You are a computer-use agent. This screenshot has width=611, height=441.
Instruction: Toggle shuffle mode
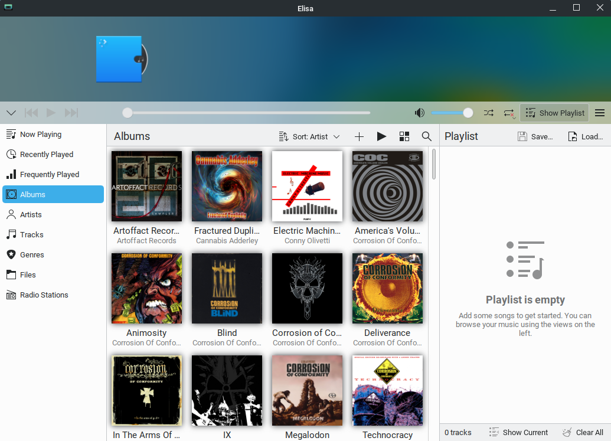tap(489, 113)
